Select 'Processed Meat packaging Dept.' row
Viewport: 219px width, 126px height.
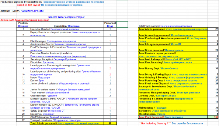(178, 93)
